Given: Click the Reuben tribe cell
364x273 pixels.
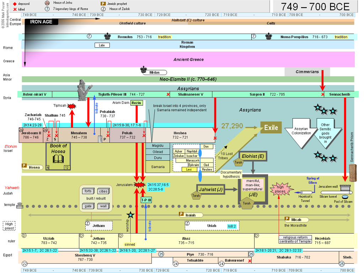Looking at the screenshot, I should pyautogui.click(x=207, y=170).
